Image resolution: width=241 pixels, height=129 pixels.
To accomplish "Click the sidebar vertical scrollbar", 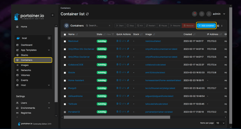I will coord(56,65).
